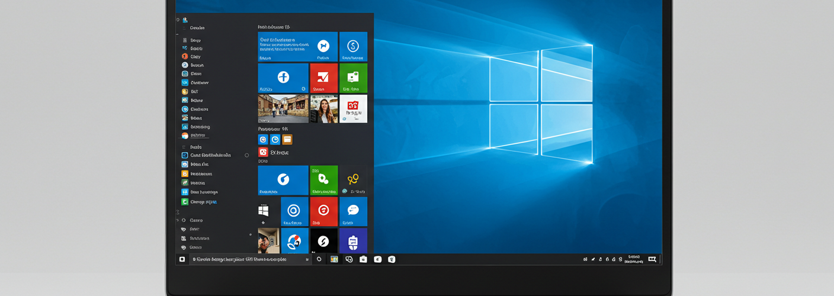Open the black tile with white circle icon
The image size is (834, 296).
(323, 241)
